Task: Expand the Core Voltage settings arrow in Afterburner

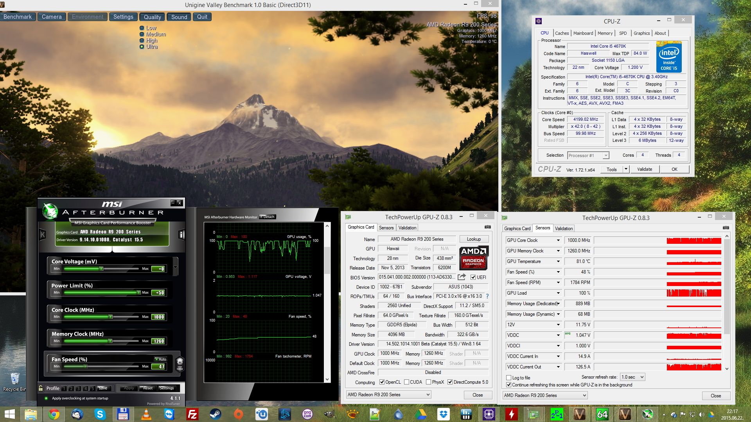Action: [175, 267]
